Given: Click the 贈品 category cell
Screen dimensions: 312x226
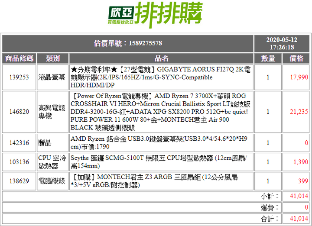Looking at the screenshot, I should (x=53, y=143).
